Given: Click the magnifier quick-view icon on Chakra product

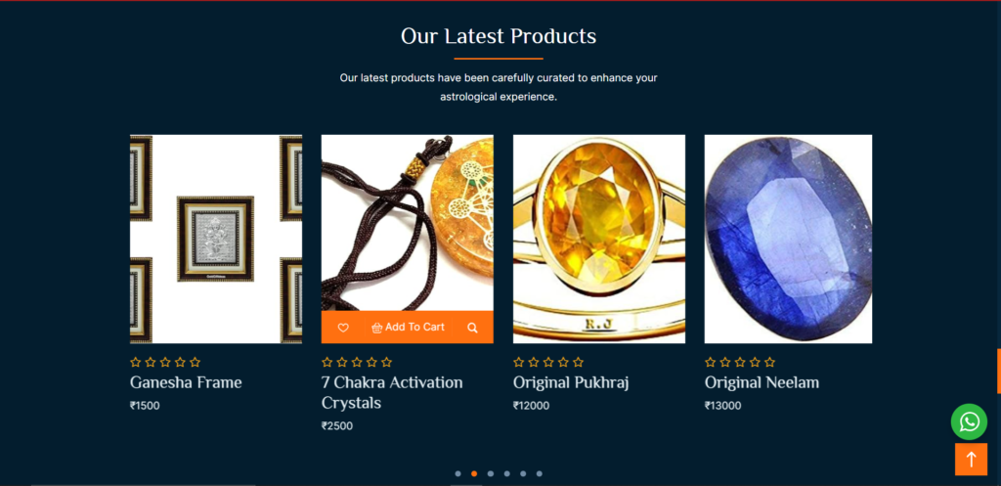Looking at the screenshot, I should (x=472, y=328).
